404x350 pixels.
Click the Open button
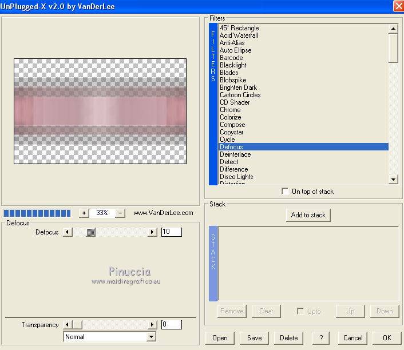[x=220, y=338]
